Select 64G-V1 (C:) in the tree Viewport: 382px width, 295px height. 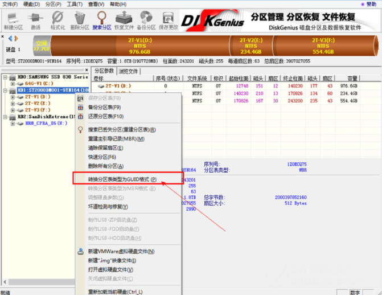pyautogui.click(x=39, y=84)
